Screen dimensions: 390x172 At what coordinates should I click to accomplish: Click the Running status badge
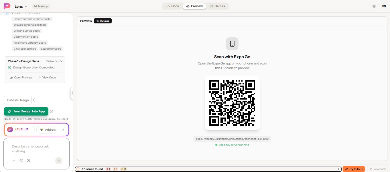103,21
